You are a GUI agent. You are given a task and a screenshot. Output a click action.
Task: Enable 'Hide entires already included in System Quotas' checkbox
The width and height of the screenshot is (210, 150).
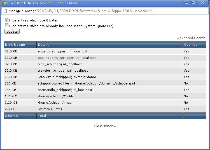point(6,26)
